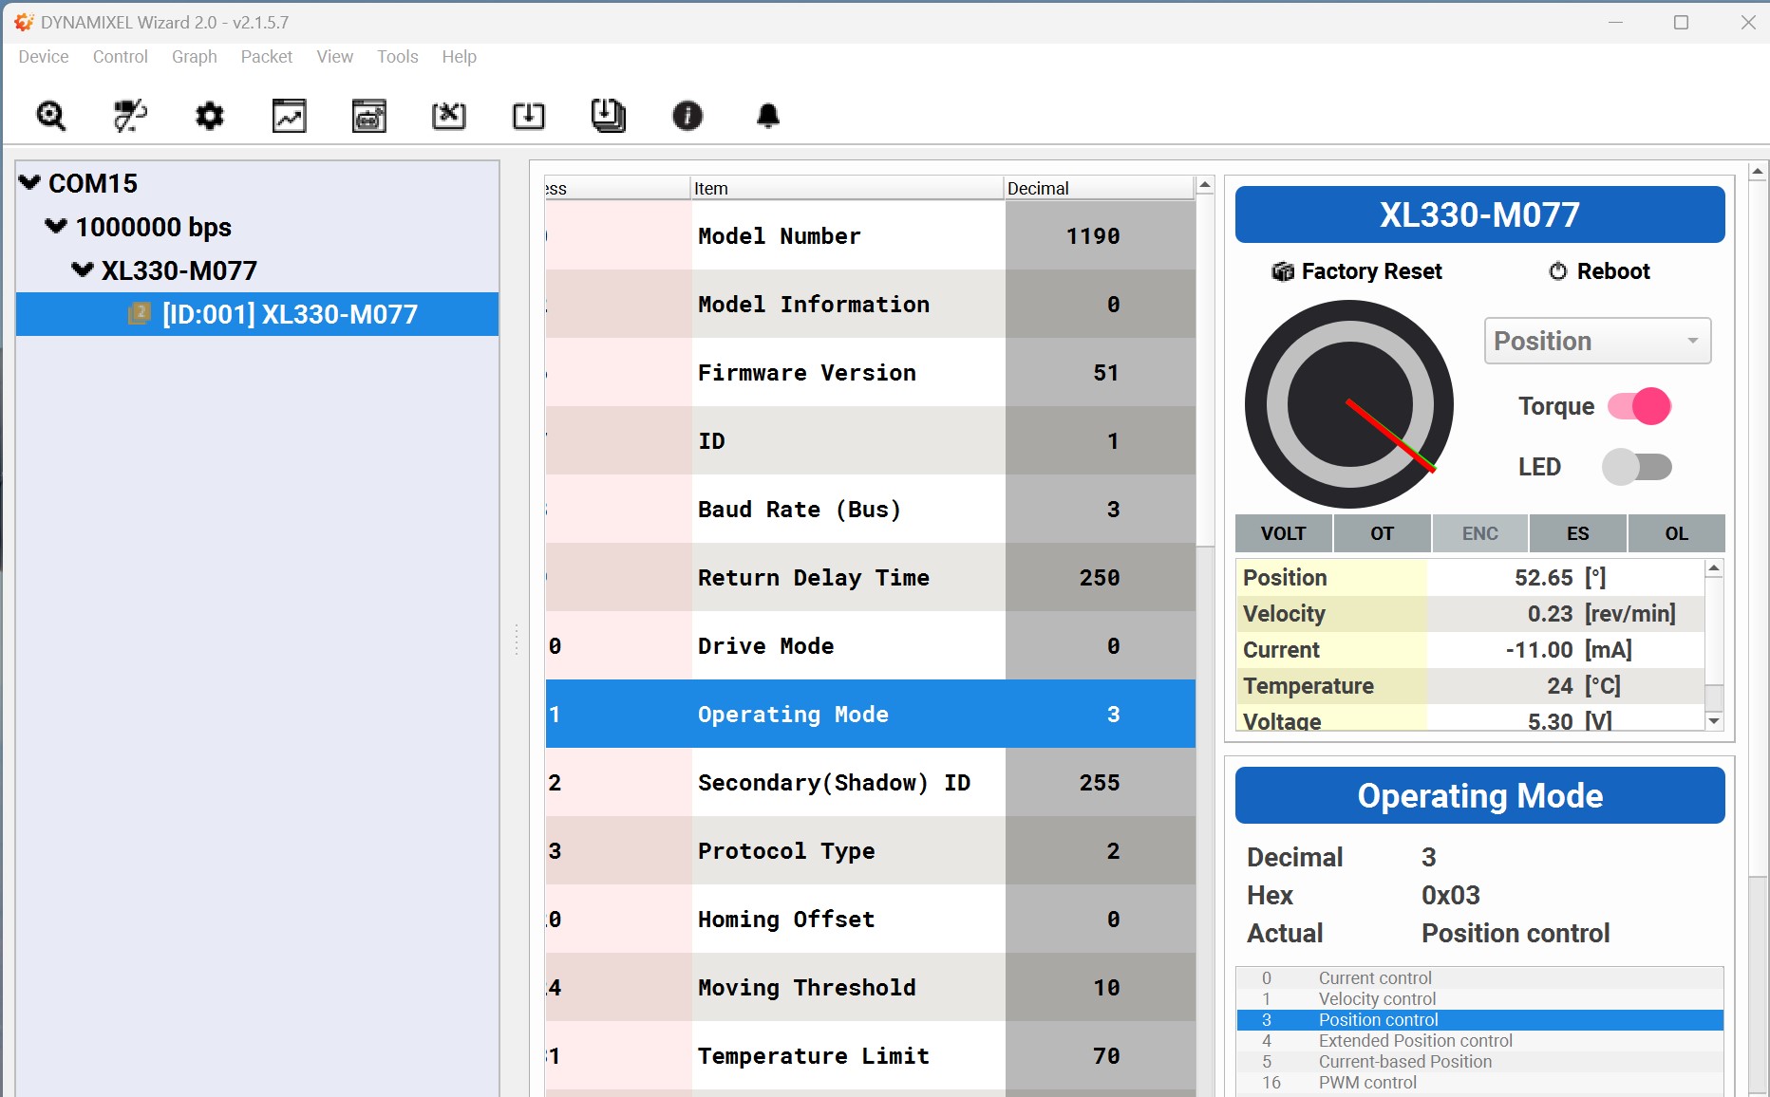This screenshot has width=1770, height=1097.
Task: Click the Factory Reset button
Action: (1357, 271)
